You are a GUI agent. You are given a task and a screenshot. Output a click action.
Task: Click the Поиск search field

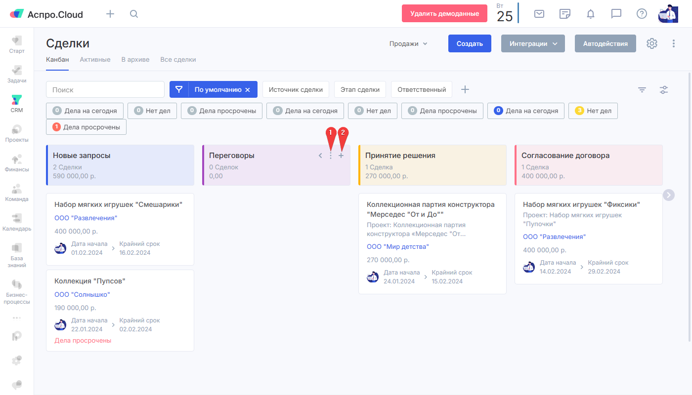point(105,89)
